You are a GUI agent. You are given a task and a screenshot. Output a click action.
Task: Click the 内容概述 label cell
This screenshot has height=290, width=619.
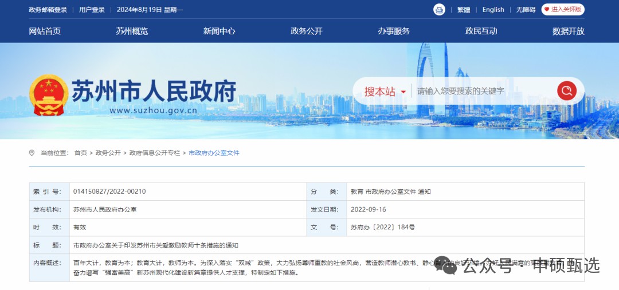click(49, 268)
